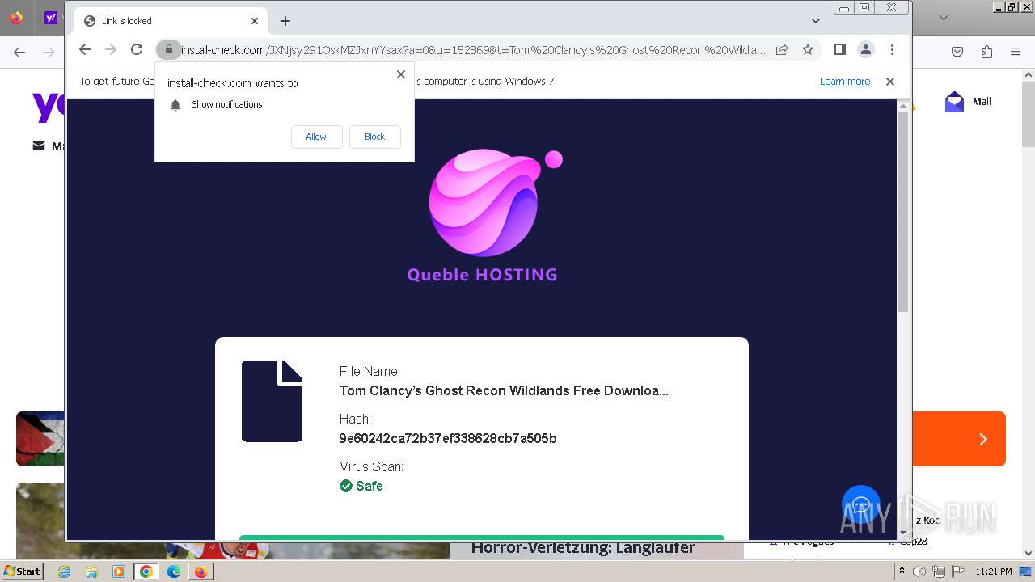Click the Chrome page vertical scrollbar
The width and height of the screenshot is (1035, 582).
[903, 212]
